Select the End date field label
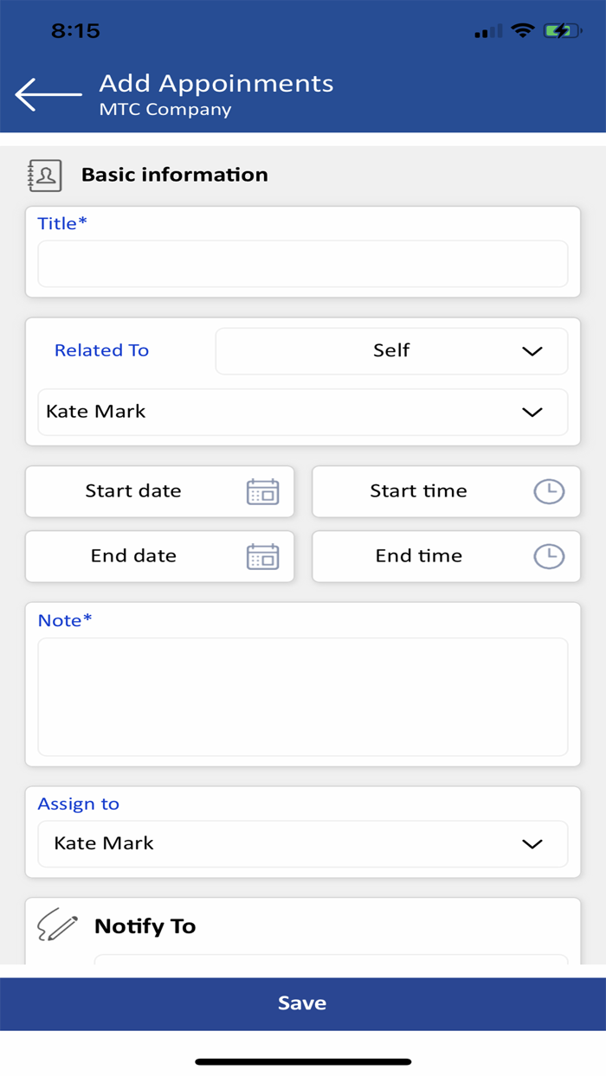Viewport: 606px width, 1076px height. [133, 556]
